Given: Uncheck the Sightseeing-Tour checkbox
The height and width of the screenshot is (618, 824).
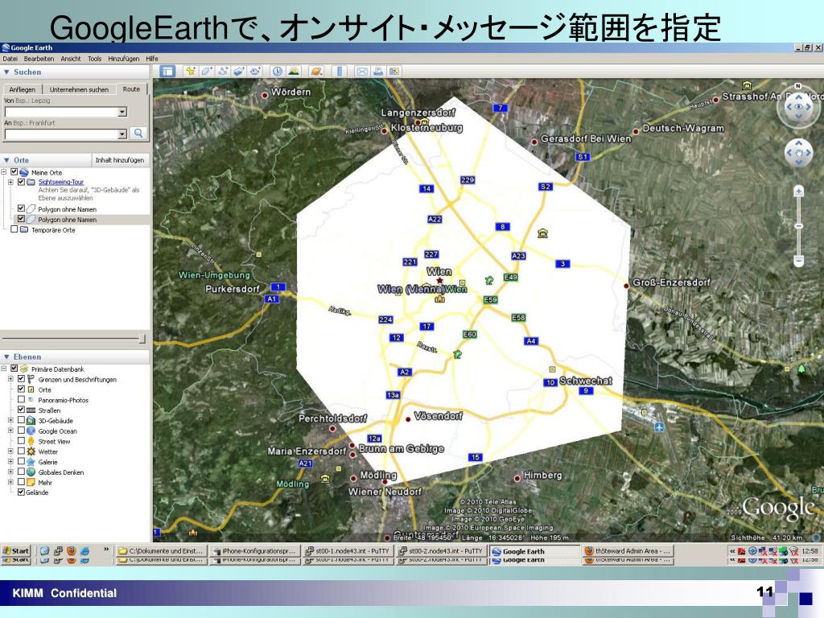Looking at the screenshot, I should pyautogui.click(x=21, y=182).
